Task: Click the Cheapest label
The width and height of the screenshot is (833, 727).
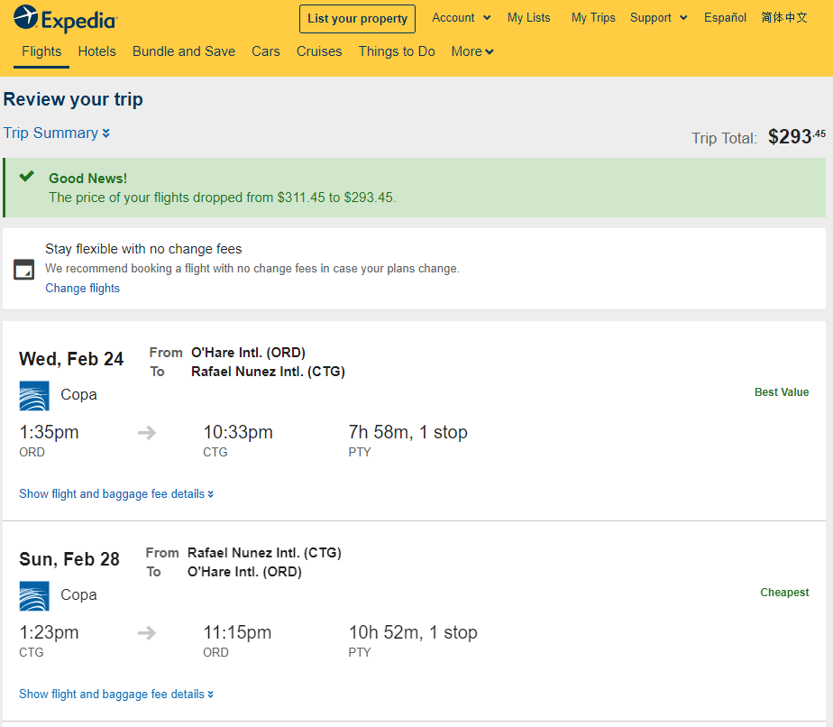Action: (784, 593)
